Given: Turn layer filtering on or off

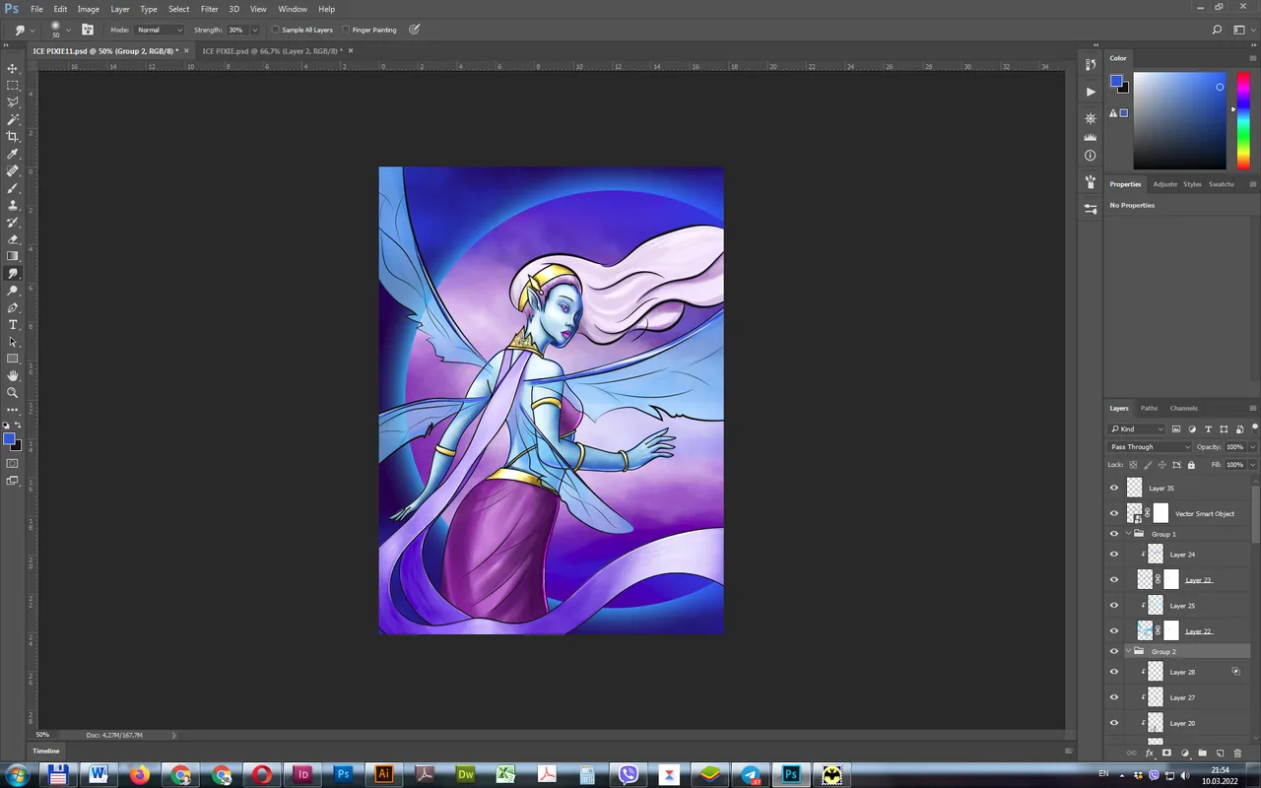Looking at the screenshot, I should coord(1254,429).
